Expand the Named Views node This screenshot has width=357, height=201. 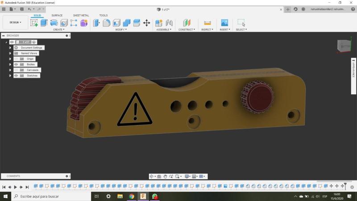pyautogui.click(x=10, y=53)
